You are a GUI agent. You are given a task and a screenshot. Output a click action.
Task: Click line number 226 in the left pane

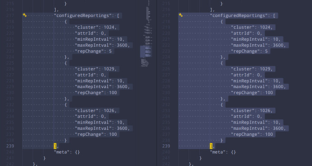click(10, 69)
